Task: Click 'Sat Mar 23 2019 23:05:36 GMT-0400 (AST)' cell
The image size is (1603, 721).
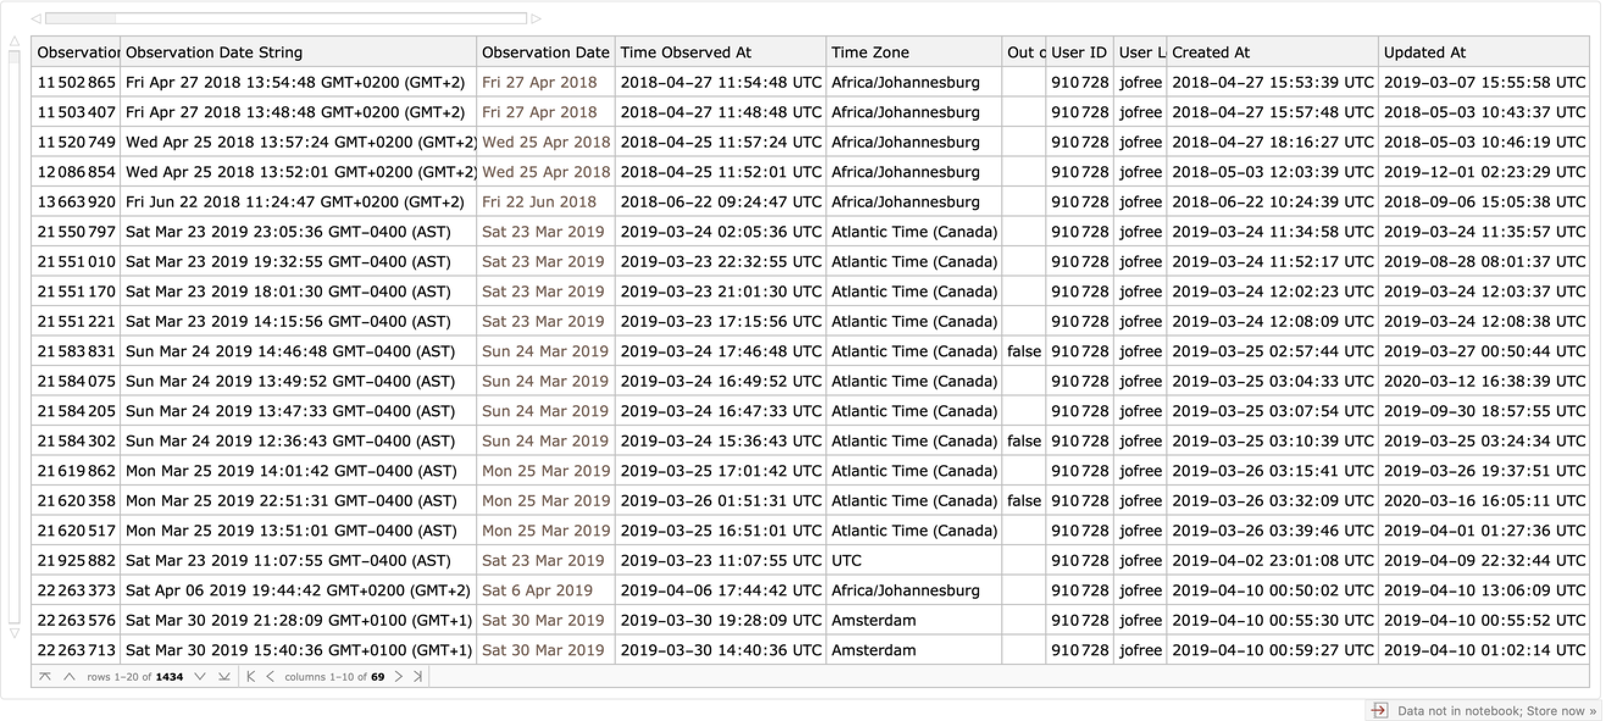Action: 298,231
